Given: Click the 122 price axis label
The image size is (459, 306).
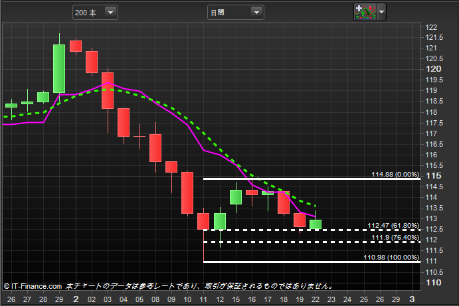Looking at the screenshot, I should 431,27.
